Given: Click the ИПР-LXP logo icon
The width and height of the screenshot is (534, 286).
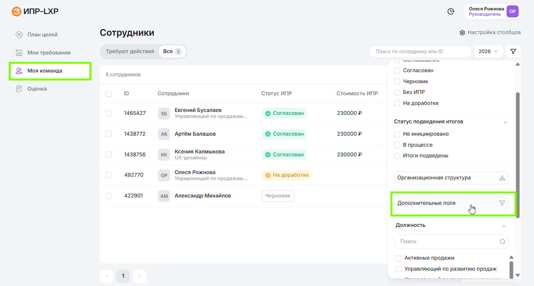Looking at the screenshot, I should (x=16, y=11).
